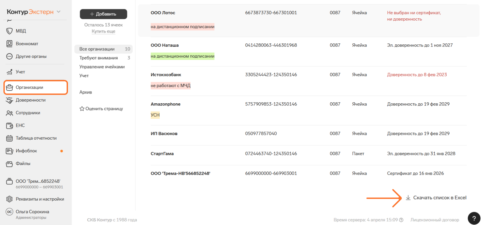Open the ЕНС wallet icon
The height and width of the screenshot is (225, 482).
point(10,125)
